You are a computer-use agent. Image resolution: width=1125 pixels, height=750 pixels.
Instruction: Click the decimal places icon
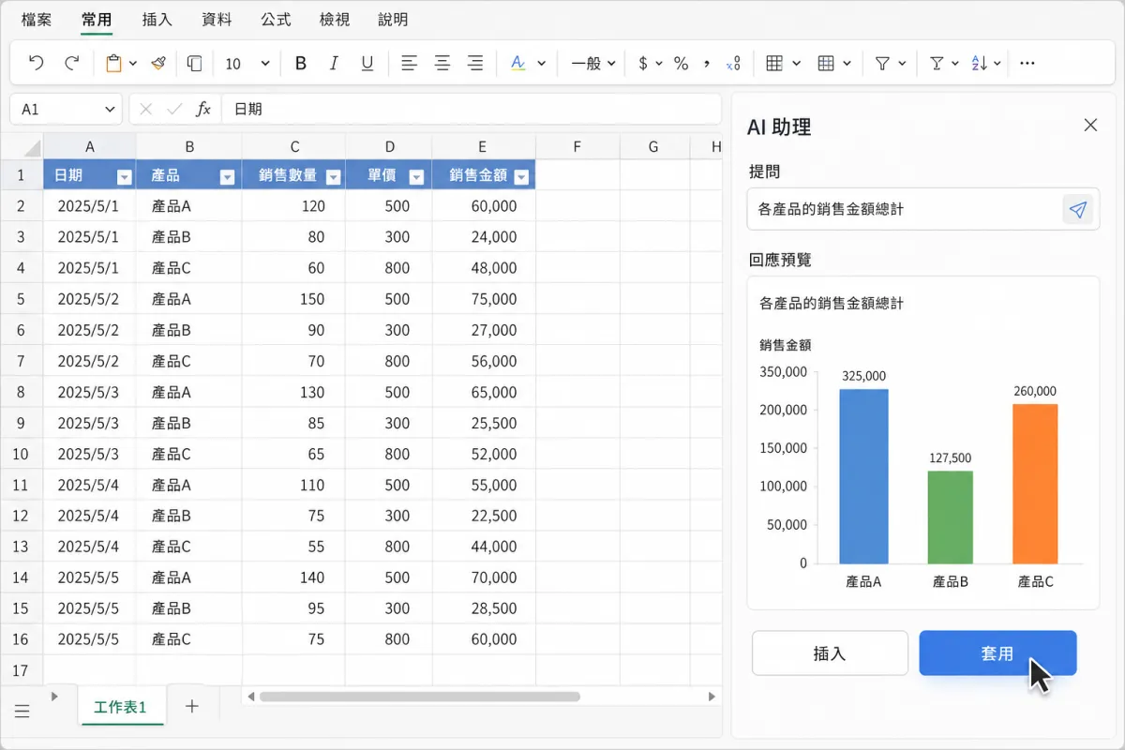[x=733, y=63]
